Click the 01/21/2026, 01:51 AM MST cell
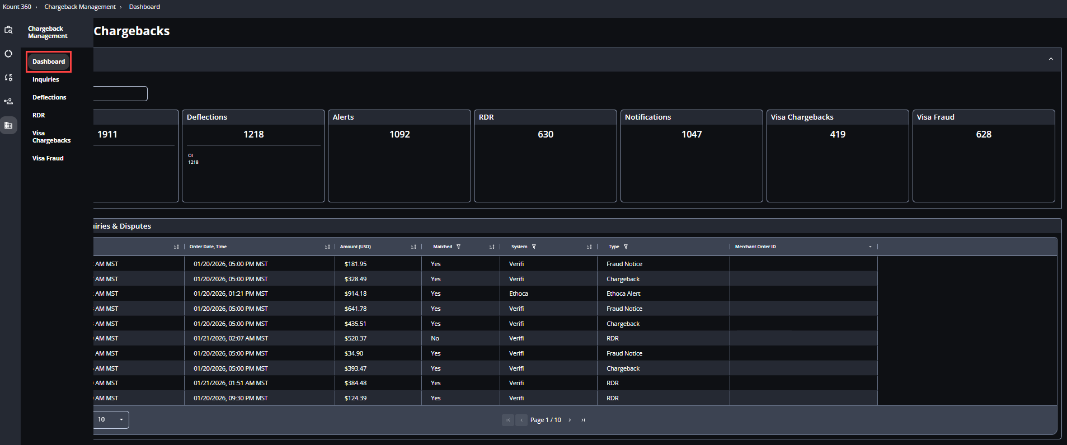 tap(231, 383)
